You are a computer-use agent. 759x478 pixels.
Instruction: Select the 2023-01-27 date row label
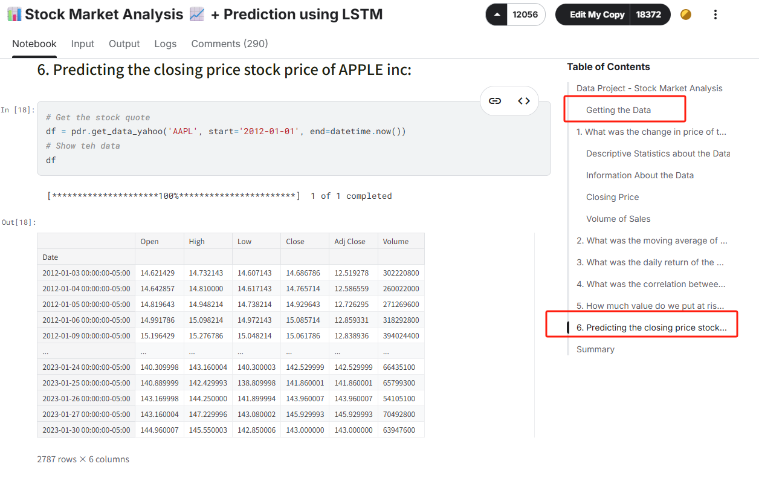(x=86, y=414)
